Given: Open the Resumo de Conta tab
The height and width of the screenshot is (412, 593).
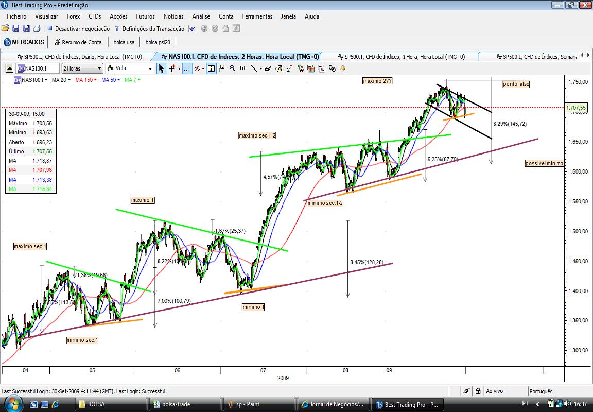Looking at the screenshot, I should point(78,42).
